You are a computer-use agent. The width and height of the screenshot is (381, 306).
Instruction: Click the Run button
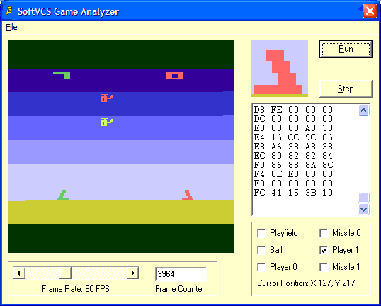click(346, 49)
